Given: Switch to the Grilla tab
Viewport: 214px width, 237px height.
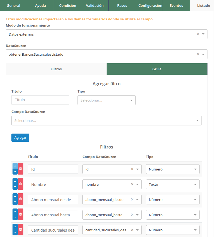Looking at the screenshot, I should tap(157, 69).
